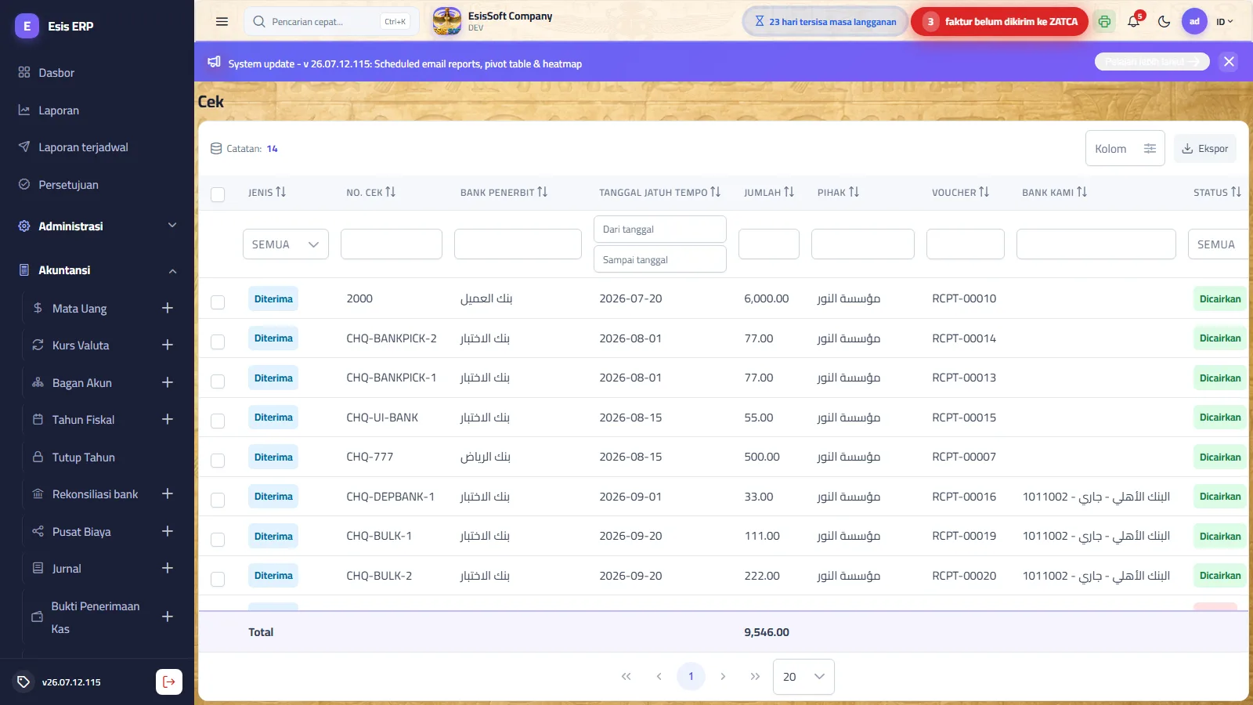Tick the select-all header checkbox

tap(218, 194)
